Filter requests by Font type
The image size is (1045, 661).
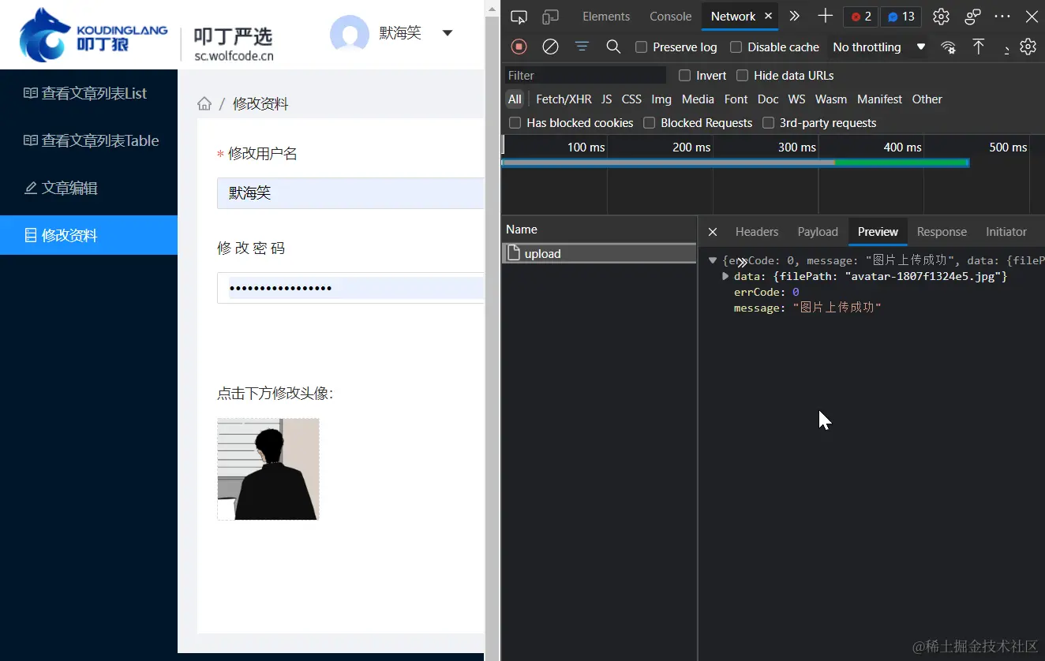[x=736, y=99]
